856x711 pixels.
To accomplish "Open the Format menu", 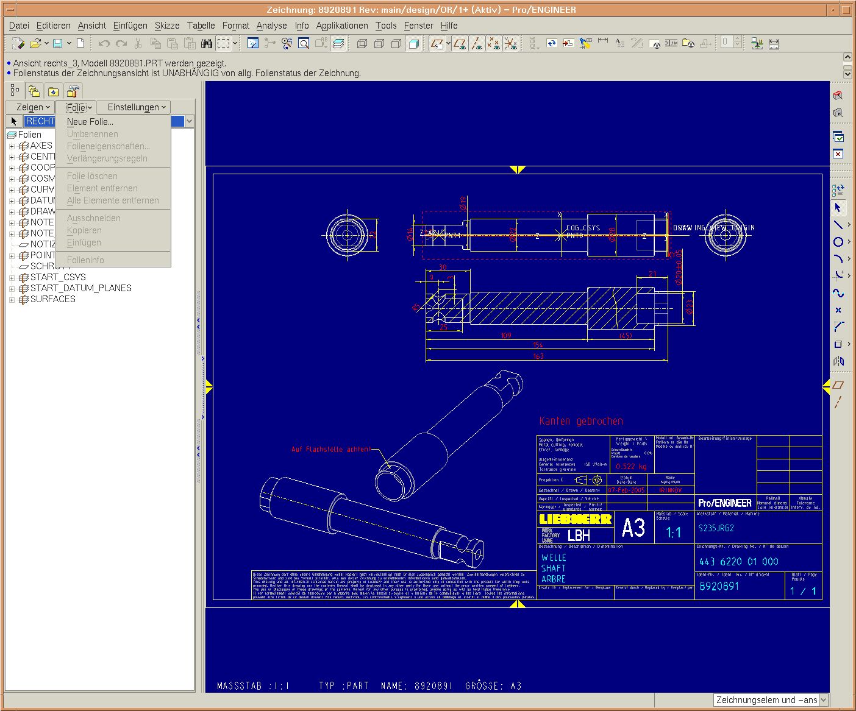I will point(235,26).
